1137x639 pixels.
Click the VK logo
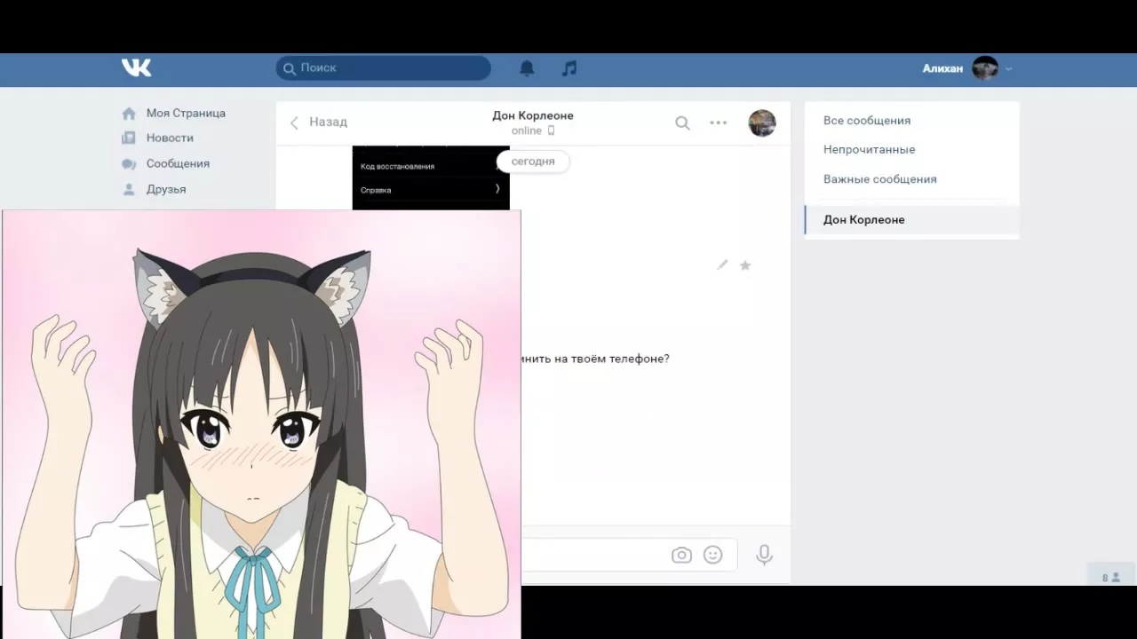tap(136, 67)
